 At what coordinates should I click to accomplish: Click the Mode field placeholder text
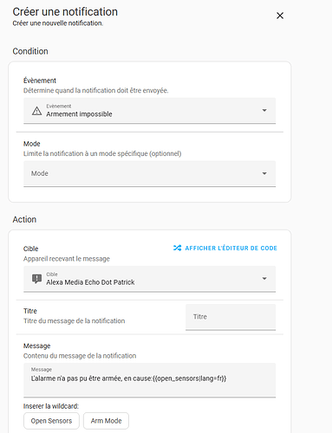click(x=40, y=173)
